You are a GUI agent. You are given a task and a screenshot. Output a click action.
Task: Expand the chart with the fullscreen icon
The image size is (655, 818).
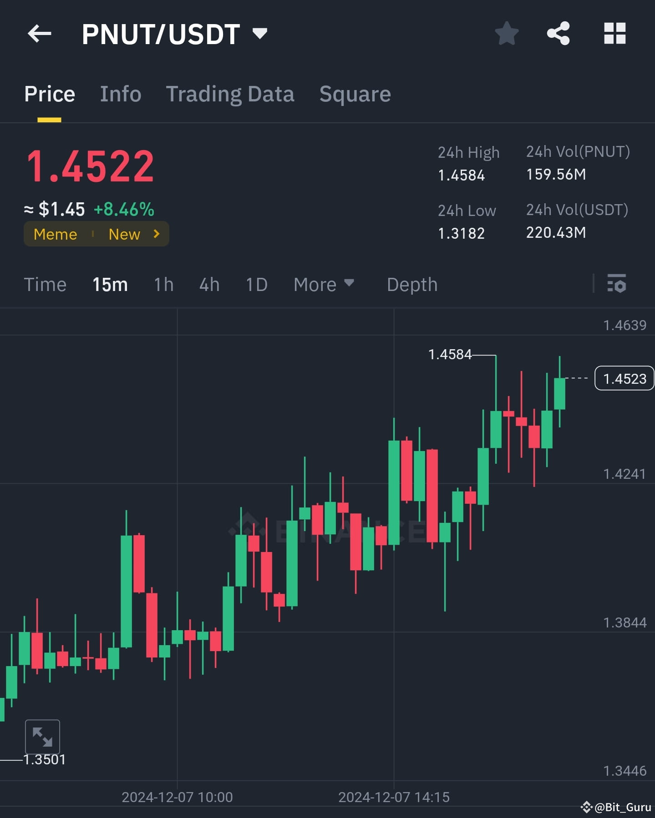pyautogui.click(x=43, y=737)
